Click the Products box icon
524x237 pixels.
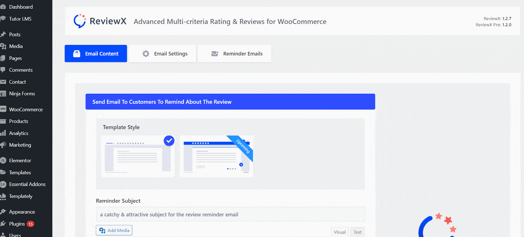tap(3, 121)
